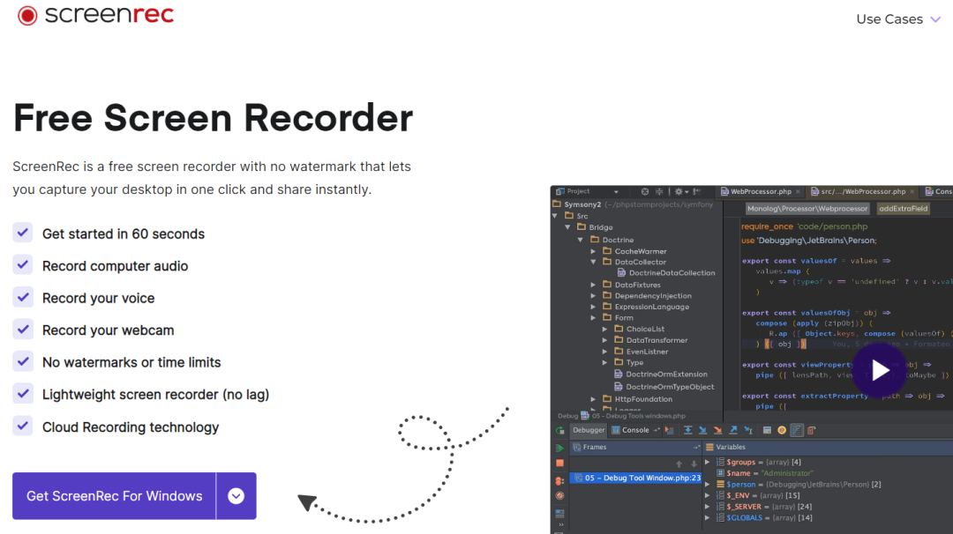Image resolution: width=953 pixels, height=534 pixels.
Task: Close the src/.../WebProcessor.php tab
Action: point(912,192)
